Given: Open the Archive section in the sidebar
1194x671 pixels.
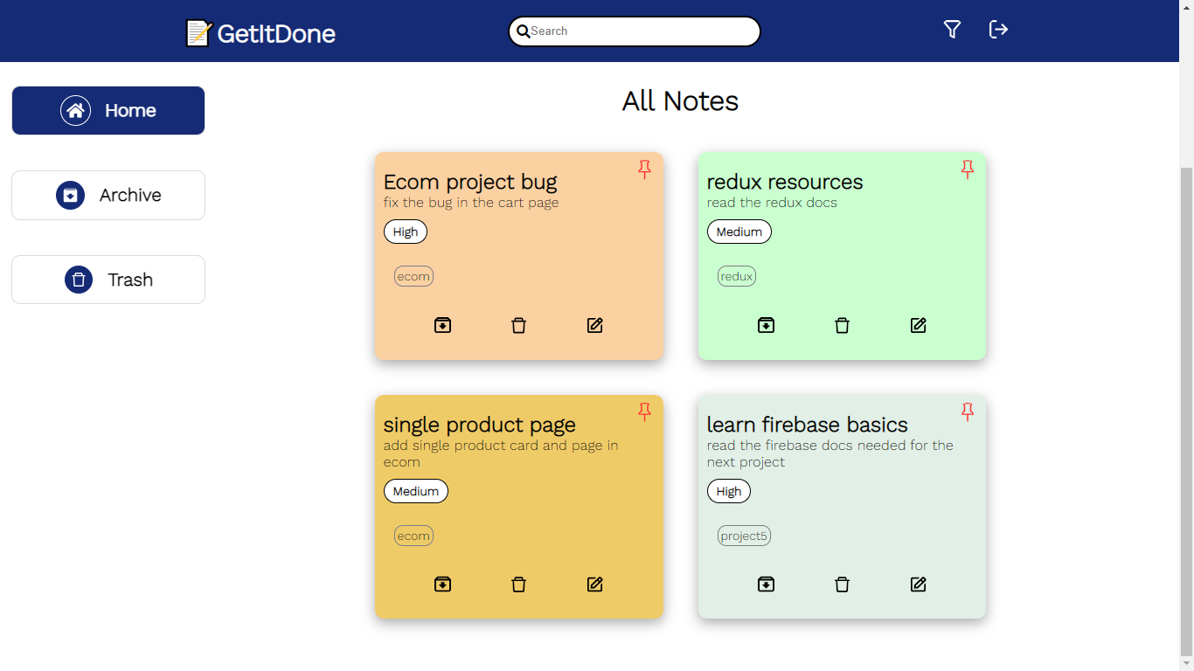Looking at the screenshot, I should point(108,195).
